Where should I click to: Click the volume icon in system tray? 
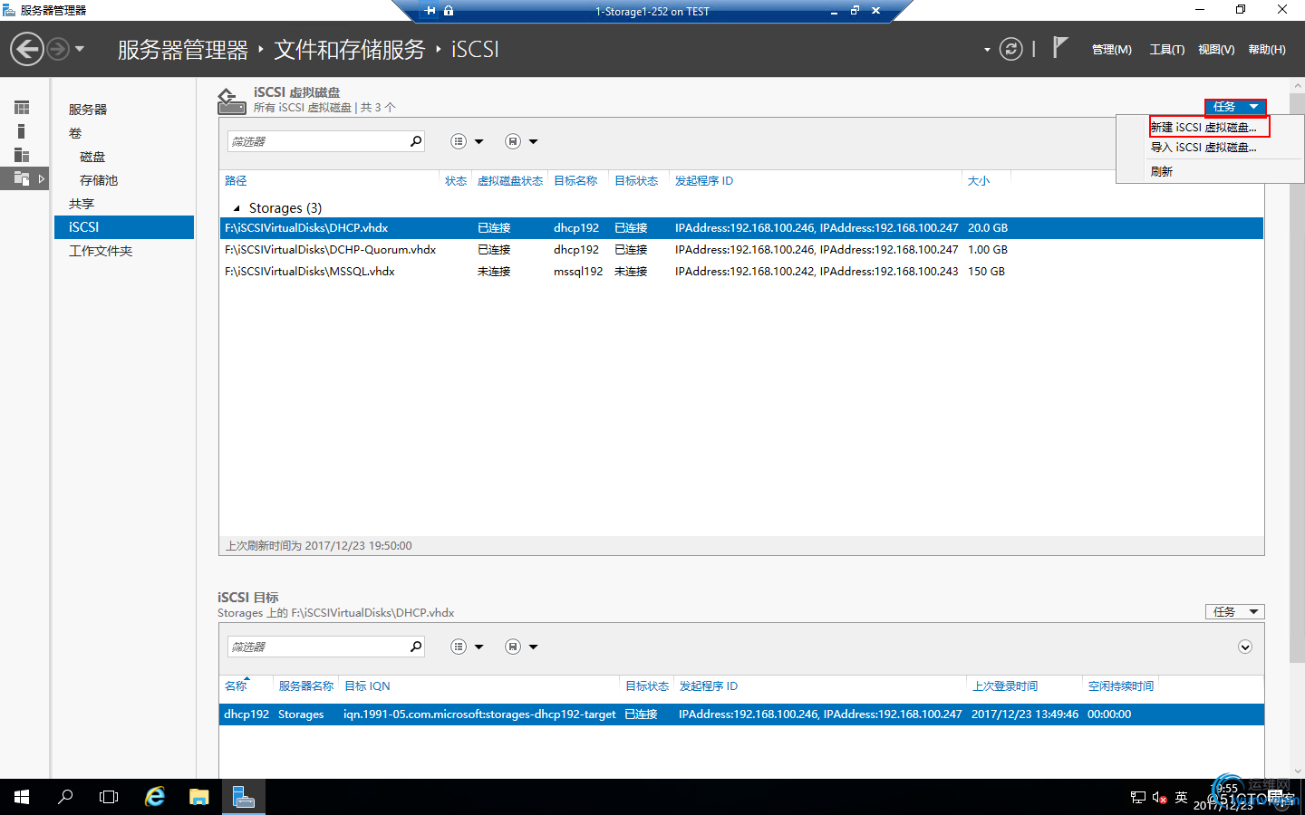coord(1159,798)
